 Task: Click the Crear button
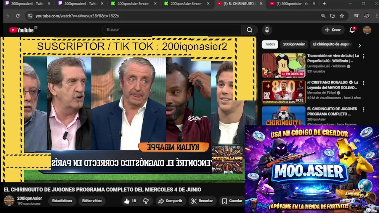[333, 30]
